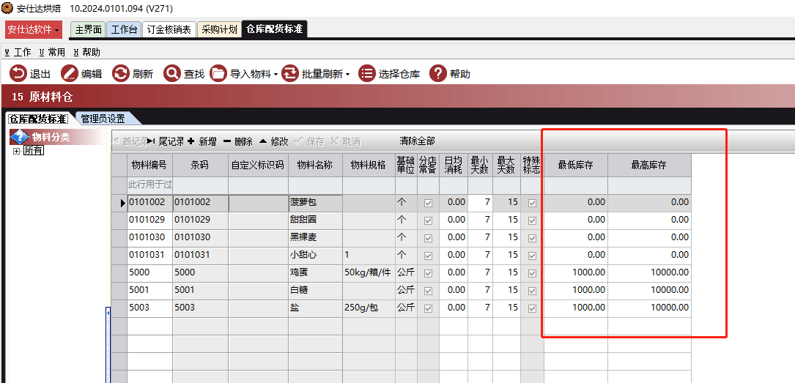The width and height of the screenshot is (795, 383).
Task: Click the 物料编号 filter row field
Action: pos(149,185)
